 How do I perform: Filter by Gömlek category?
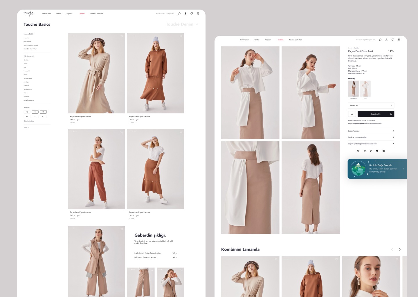point(26,60)
